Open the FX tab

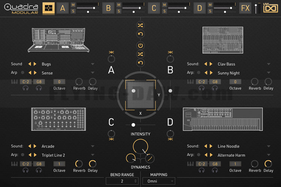pos(245,8)
